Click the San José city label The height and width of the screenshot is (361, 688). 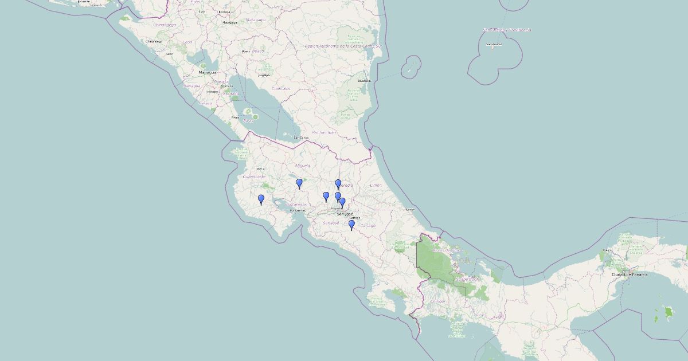tap(345, 214)
